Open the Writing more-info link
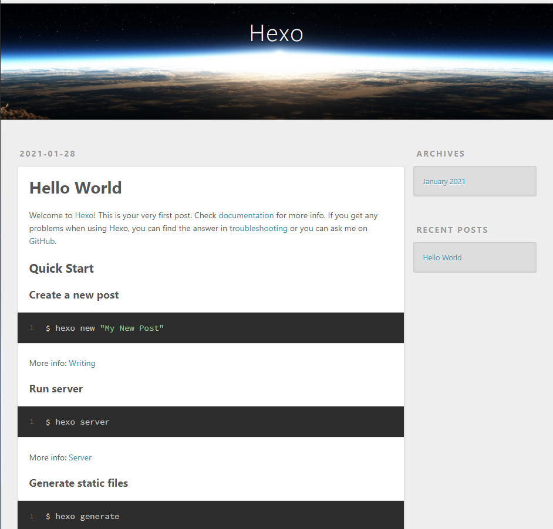Image resolution: width=553 pixels, height=529 pixels. (x=82, y=363)
